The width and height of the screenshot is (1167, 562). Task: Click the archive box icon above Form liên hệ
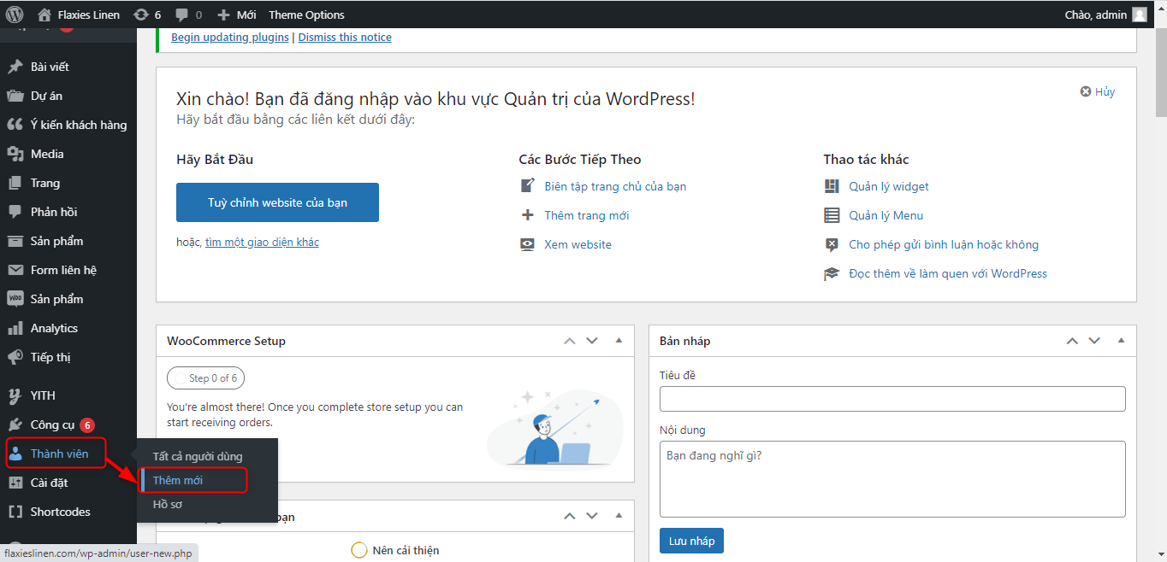tap(15, 241)
